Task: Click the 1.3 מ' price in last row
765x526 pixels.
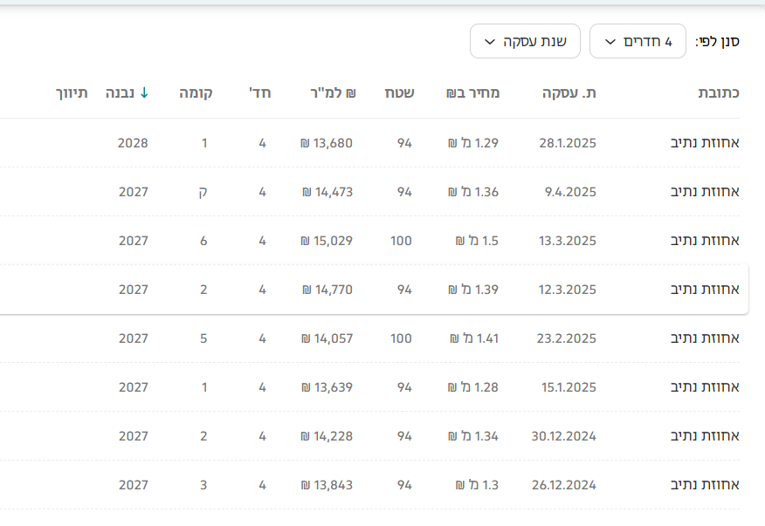Action: click(x=477, y=485)
